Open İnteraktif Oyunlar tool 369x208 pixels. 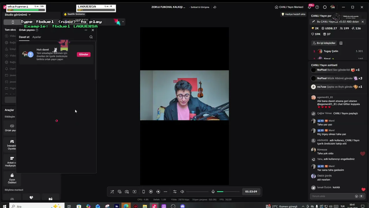[12, 144]
